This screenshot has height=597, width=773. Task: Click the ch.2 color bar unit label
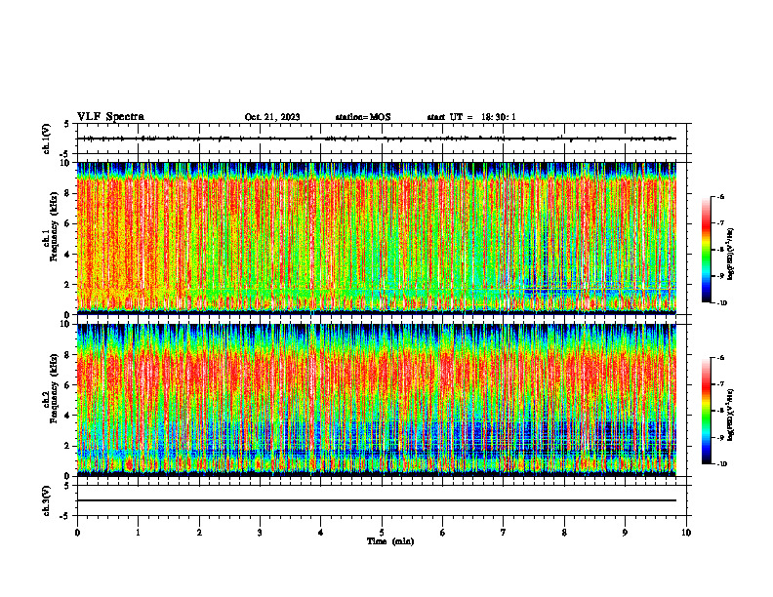point(731,415)
